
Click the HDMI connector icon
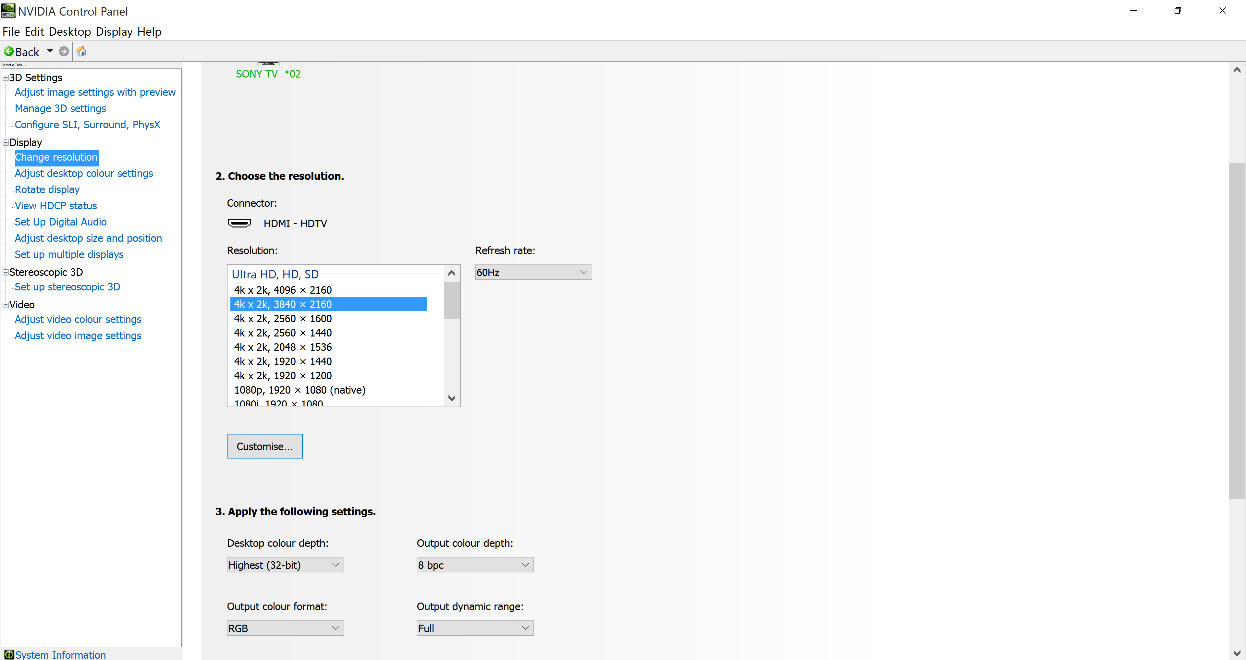pos(239,223)
